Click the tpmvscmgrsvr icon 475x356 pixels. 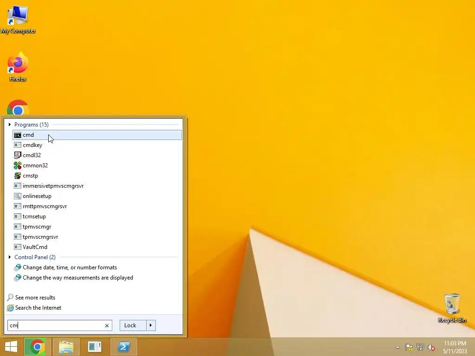click(x=18, y=237)
